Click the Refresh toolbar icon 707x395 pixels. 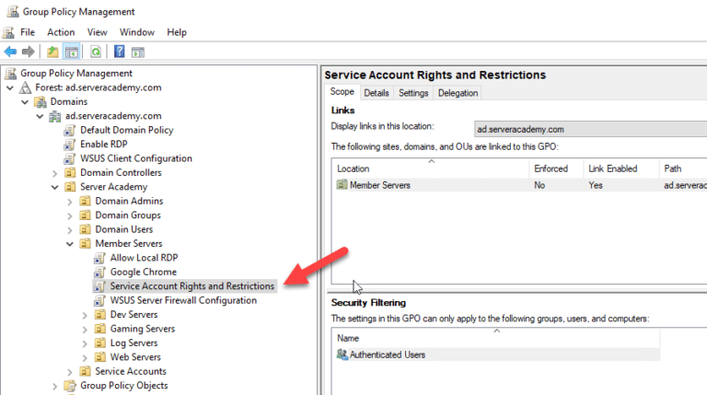pyautogui.click(x=95, y=52)
